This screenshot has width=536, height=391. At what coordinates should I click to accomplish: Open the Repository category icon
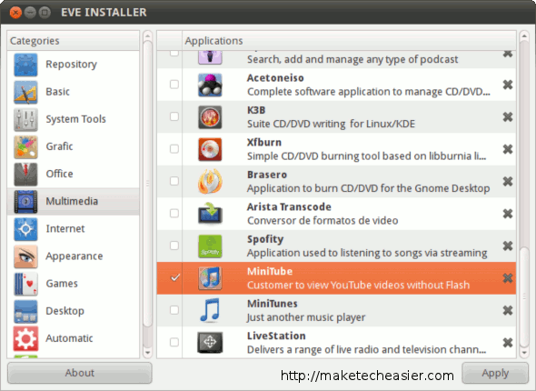pos(25,65)
